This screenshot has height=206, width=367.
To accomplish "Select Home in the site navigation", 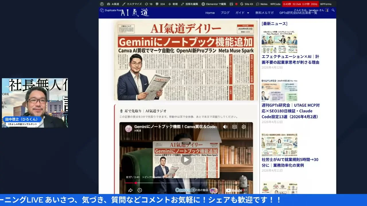I will coord(210,13).
